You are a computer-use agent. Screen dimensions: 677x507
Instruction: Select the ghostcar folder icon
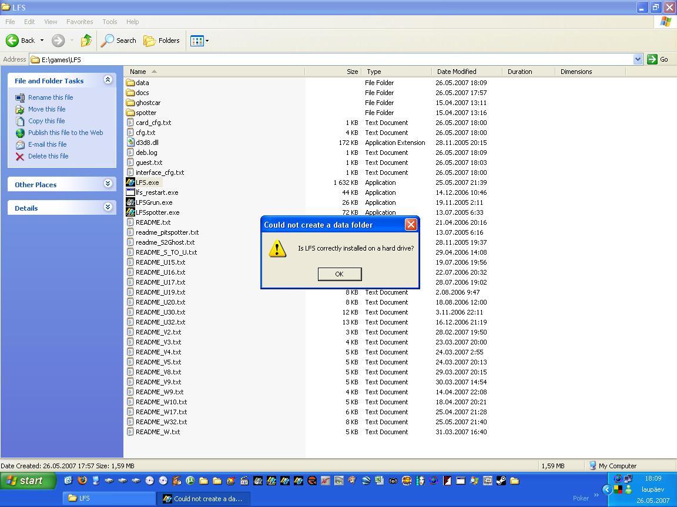tap(130, 103)
